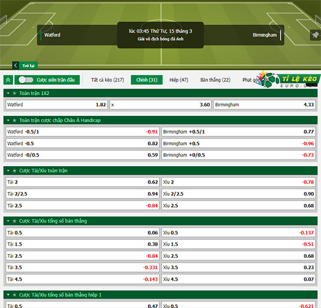
Task: Collapse the Cược Tài/Xỉu toàn trận arrow
Action: (8, 170)
